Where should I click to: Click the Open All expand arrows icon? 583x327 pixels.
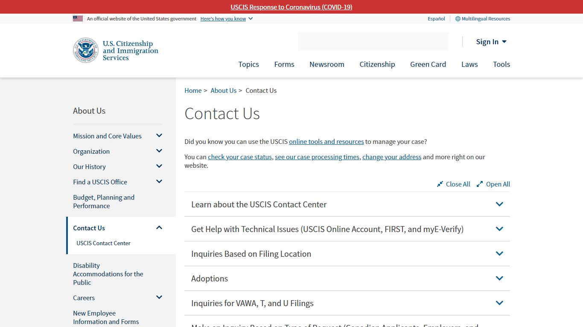480,184
